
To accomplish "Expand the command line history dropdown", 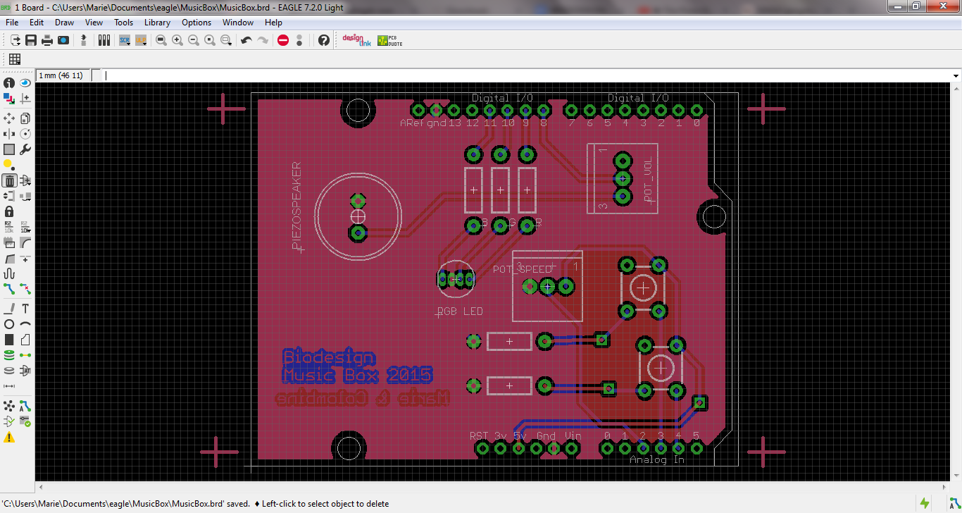I will (956, 75).
